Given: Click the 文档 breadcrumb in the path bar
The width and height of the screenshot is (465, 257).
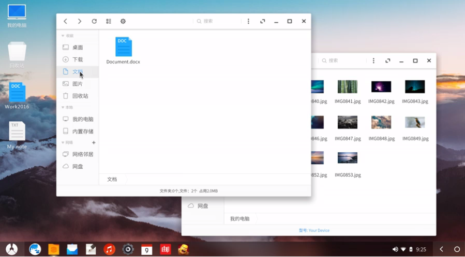Looking at the screenshot, I should [112, 179].
